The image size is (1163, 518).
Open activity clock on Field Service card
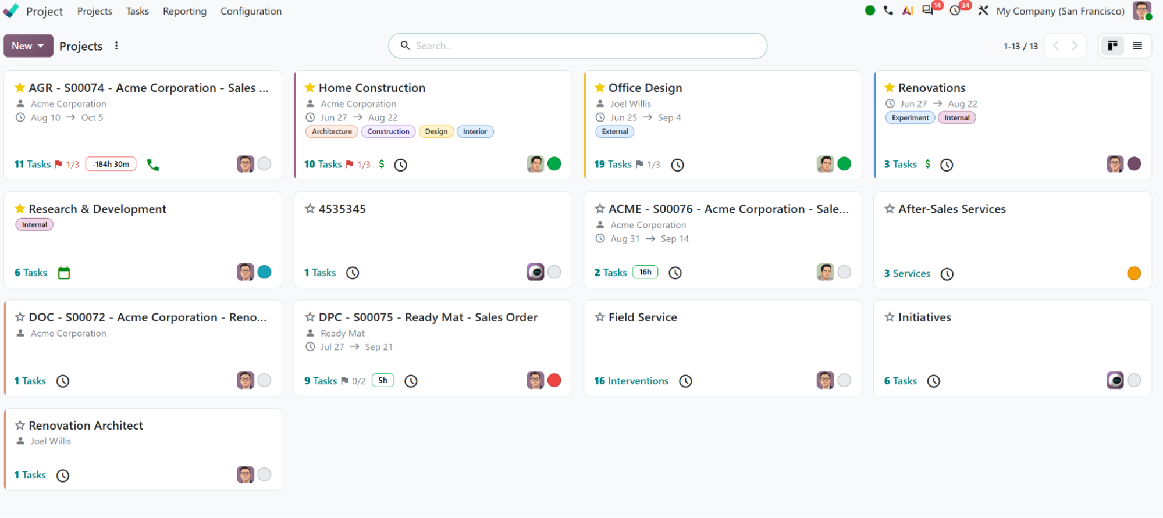(686, 381)
